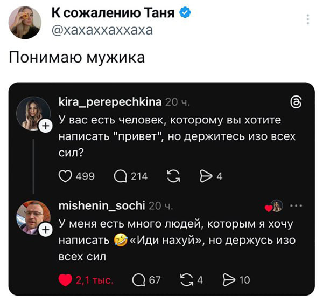Open the tweet's three-dot options menu
The height and width of the screenshot is (302, 323).
coord(307,19)
